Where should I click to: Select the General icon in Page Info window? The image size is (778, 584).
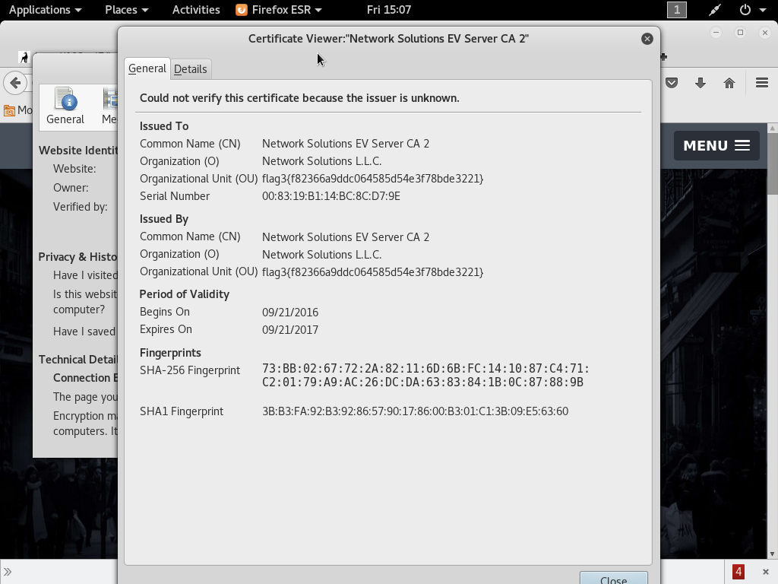click(65, 106)
